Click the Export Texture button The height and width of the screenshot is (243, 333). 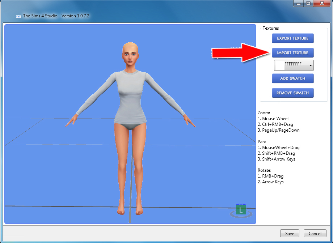coord(293,38)
